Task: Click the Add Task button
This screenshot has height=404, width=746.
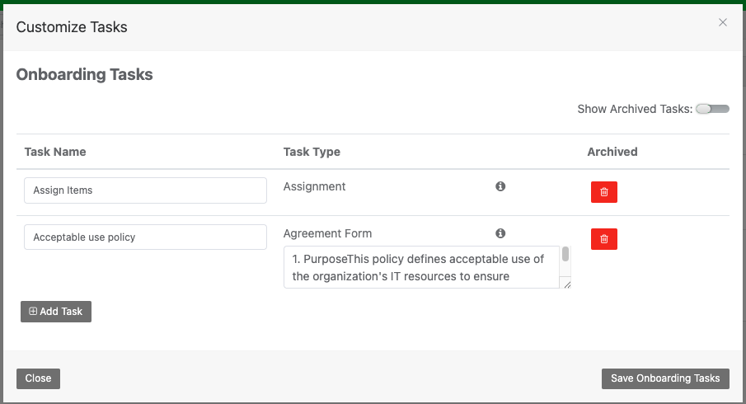Action: point(56,312)
